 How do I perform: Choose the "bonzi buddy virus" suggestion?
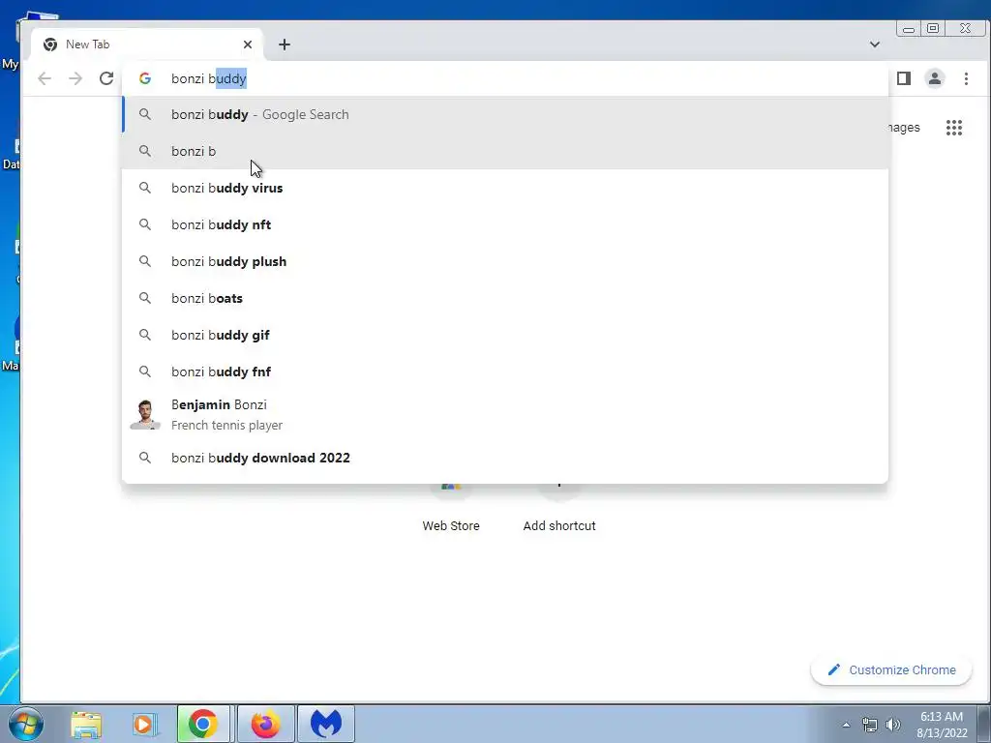pyautogui.click(x=505, y=188)
